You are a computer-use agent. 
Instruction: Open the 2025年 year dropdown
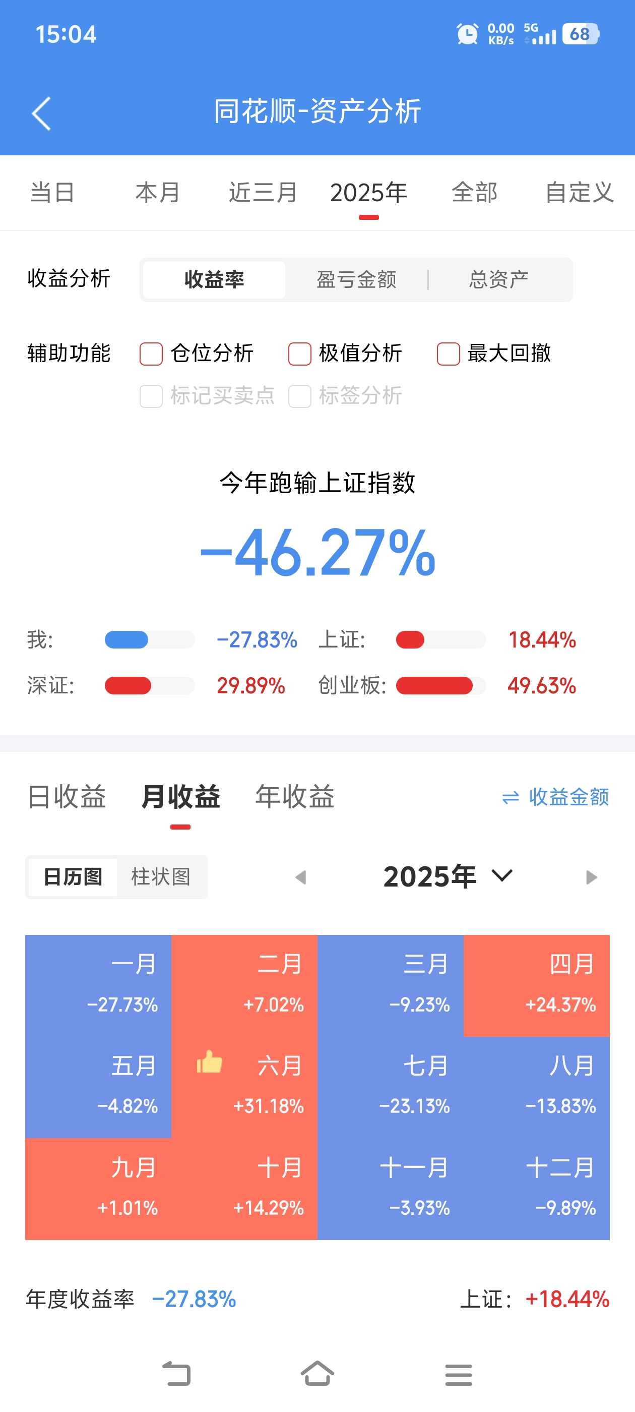448,876
